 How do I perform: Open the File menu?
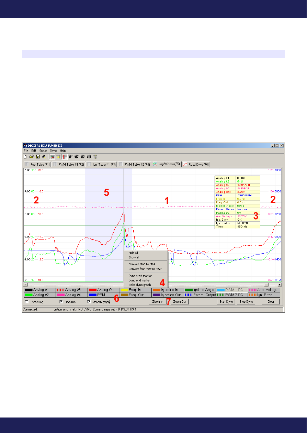26,151
